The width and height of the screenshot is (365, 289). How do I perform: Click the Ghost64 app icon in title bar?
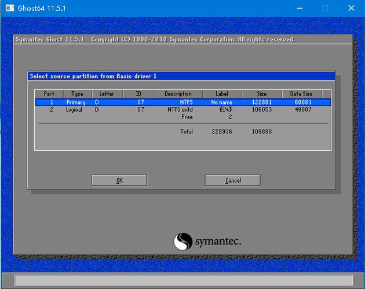click(10, 8)
